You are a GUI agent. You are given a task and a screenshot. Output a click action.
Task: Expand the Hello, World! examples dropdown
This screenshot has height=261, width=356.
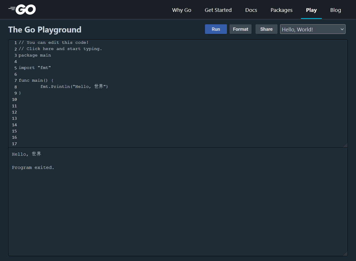[x=313, y=29]
